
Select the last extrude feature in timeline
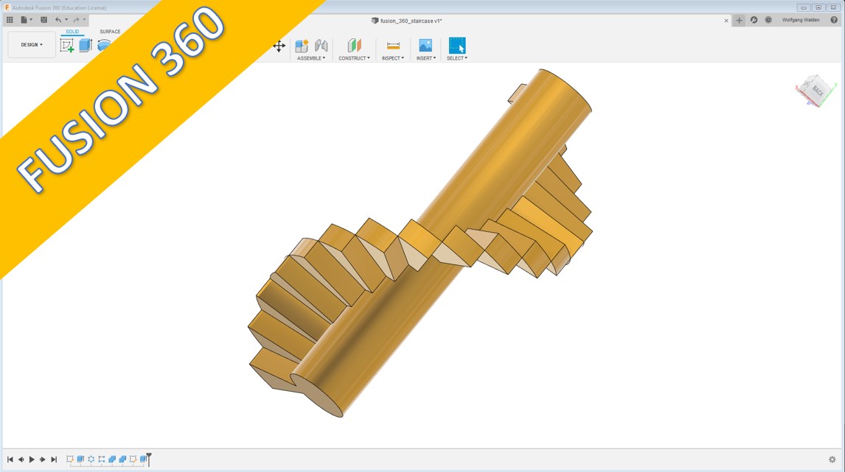(x=143, y=459)
